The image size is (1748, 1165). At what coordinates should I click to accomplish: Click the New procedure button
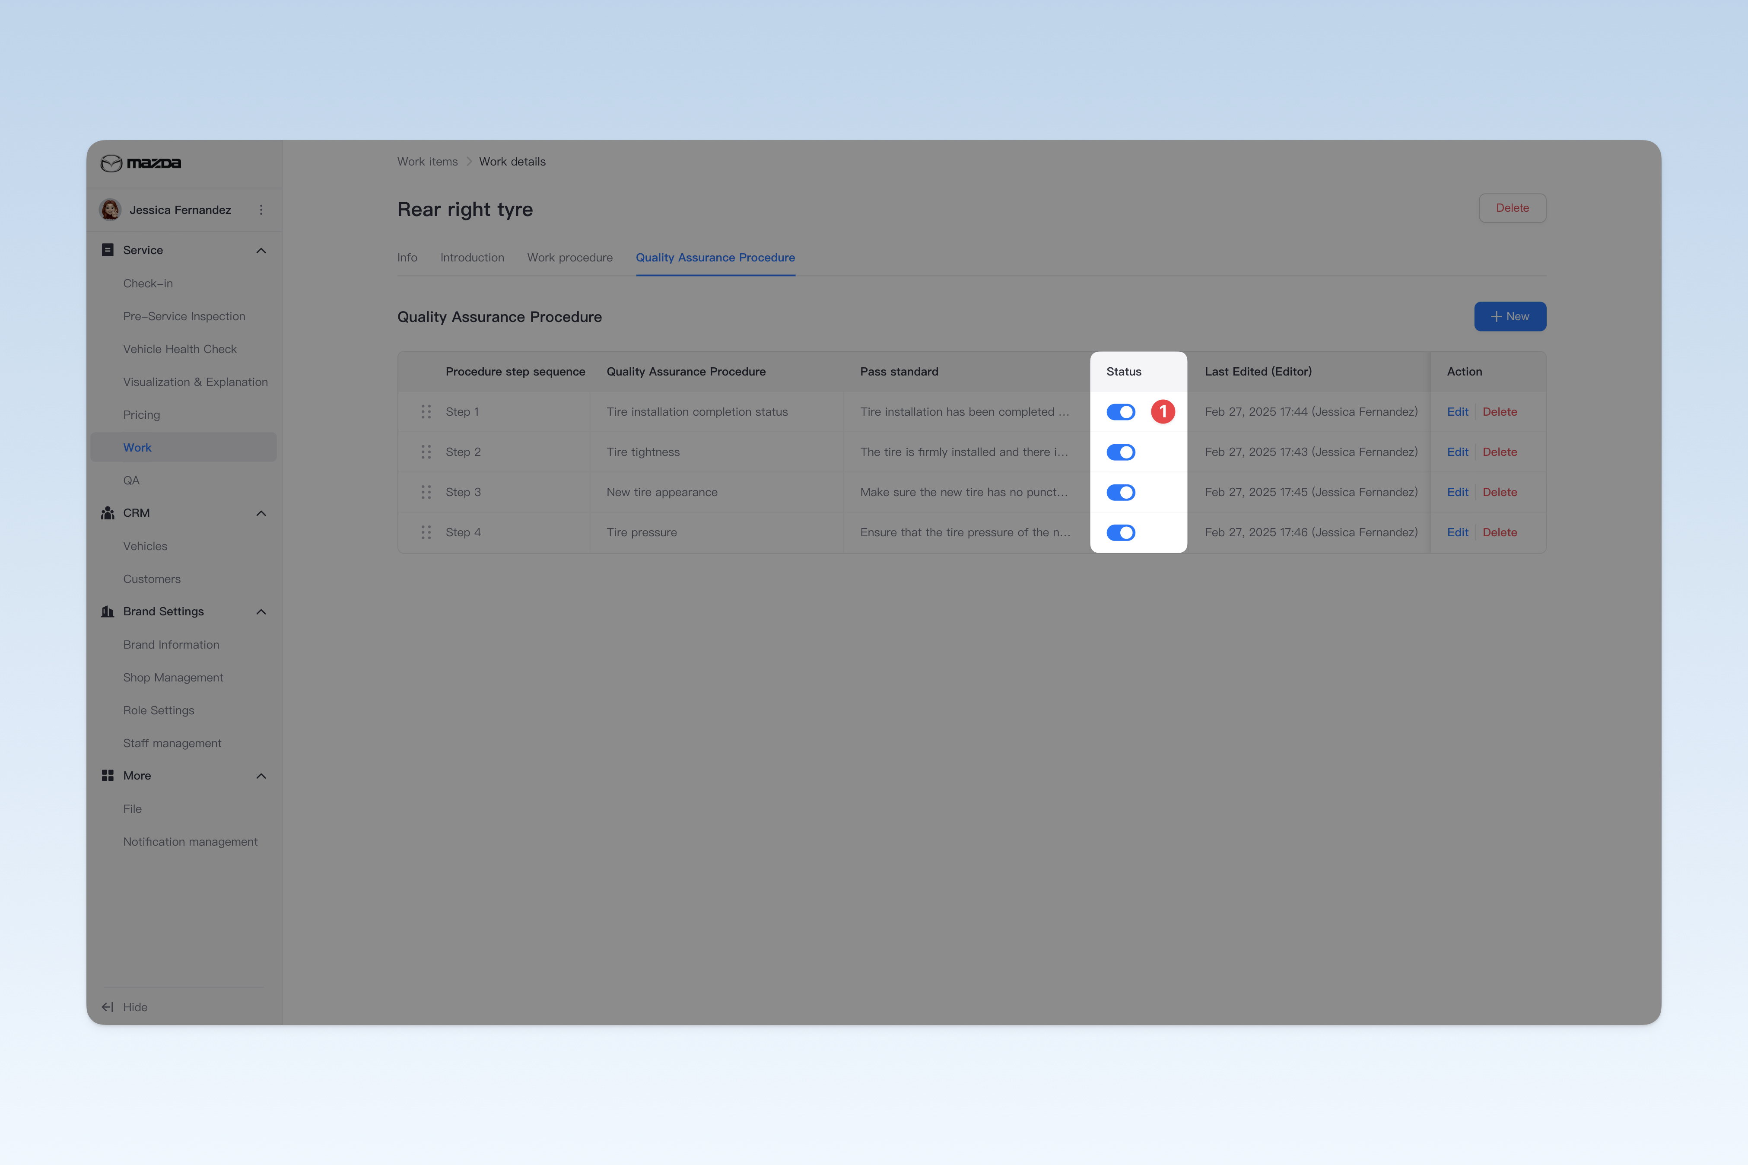1510,316
